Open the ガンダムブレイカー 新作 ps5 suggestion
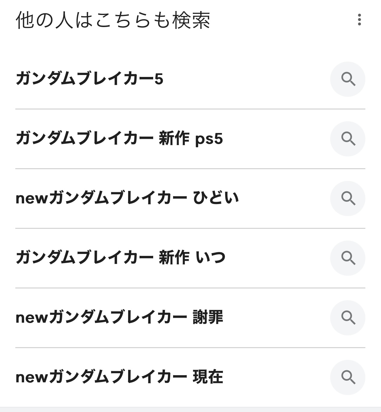Viewport: 381px width, 412px height. pyautogui.click(x=119, y=139)
